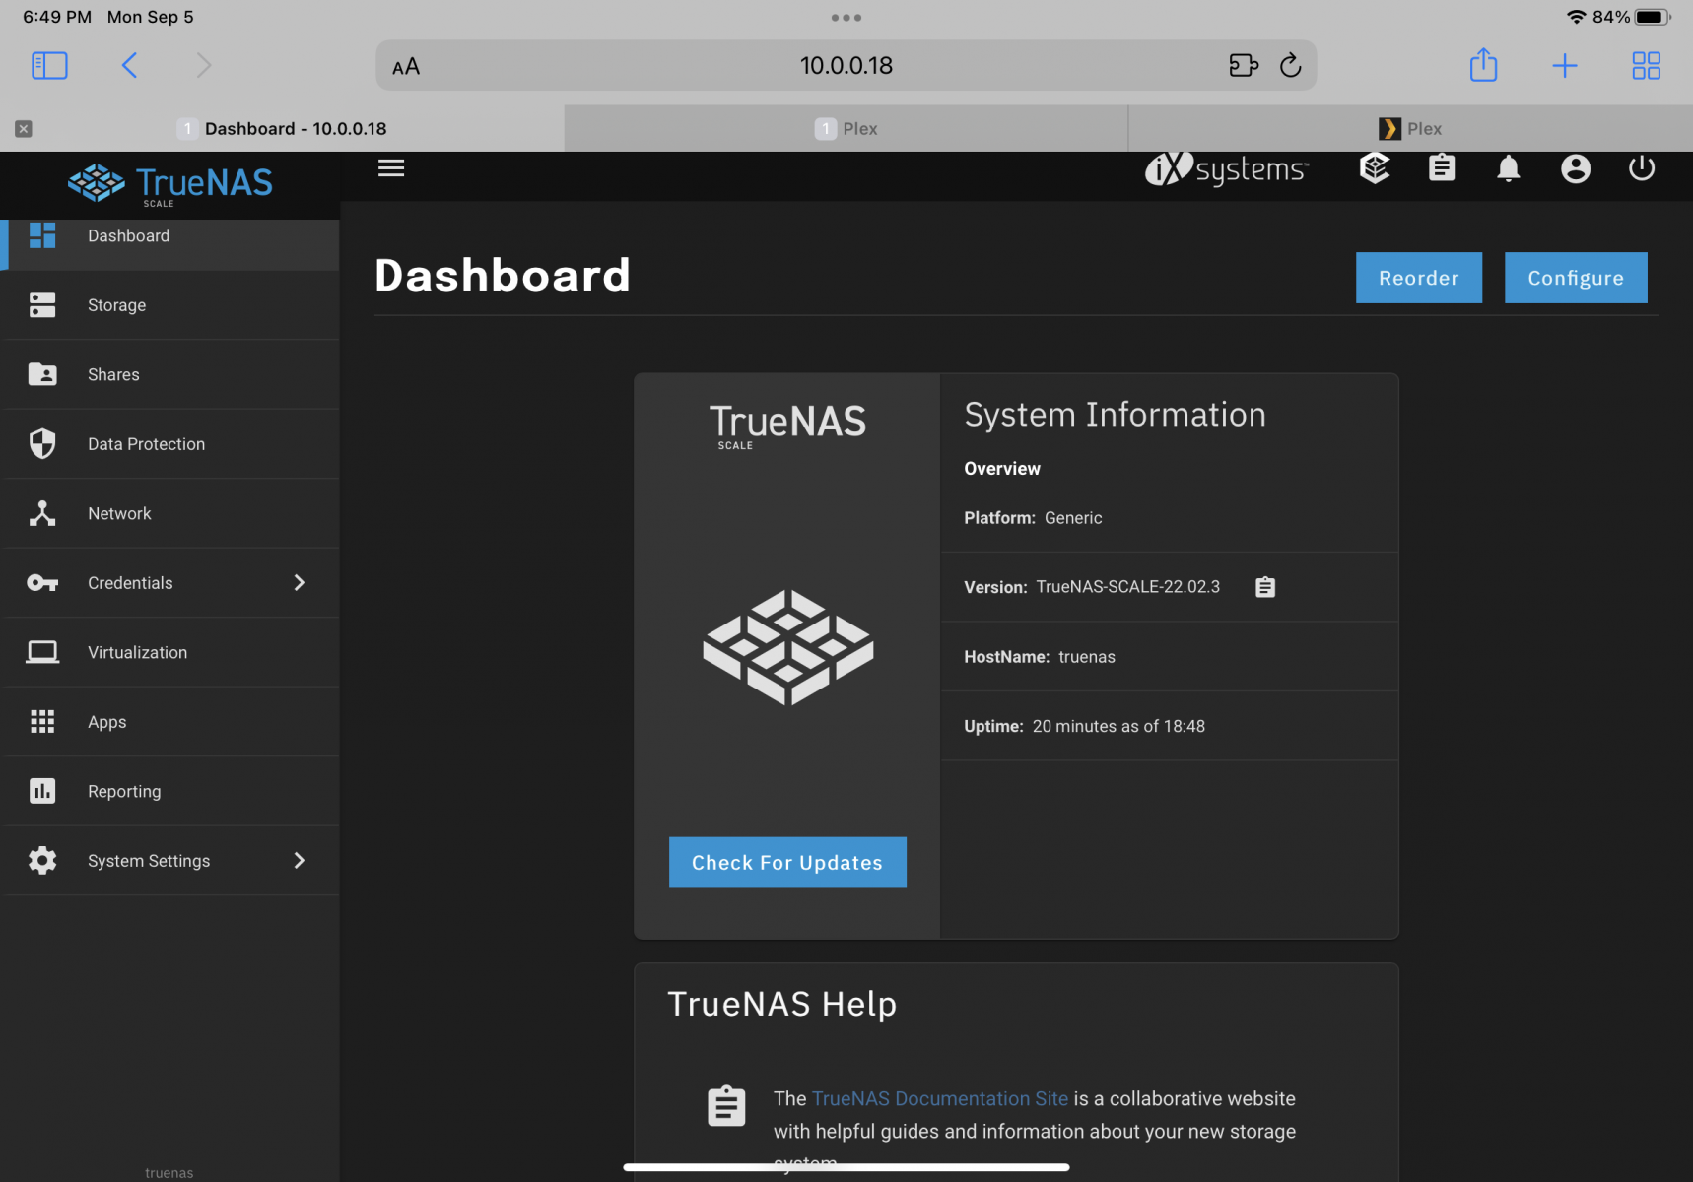Open the extensions icon in the address bar
Image resolution: width=1693 pixels, height=1182 pixels.
(1244, 66)
